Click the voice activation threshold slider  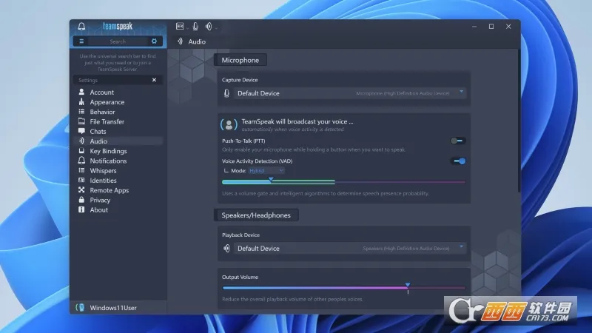tap(343, 182)
